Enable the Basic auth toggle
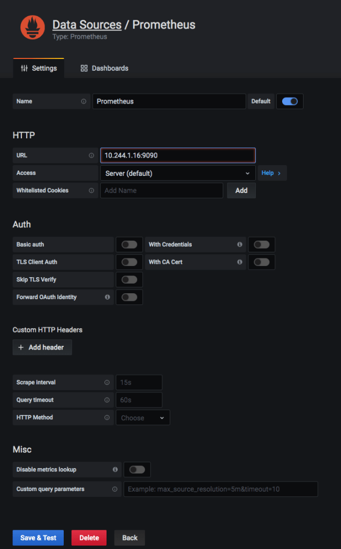Screen dimensions: 341x549 coord(129,244)
